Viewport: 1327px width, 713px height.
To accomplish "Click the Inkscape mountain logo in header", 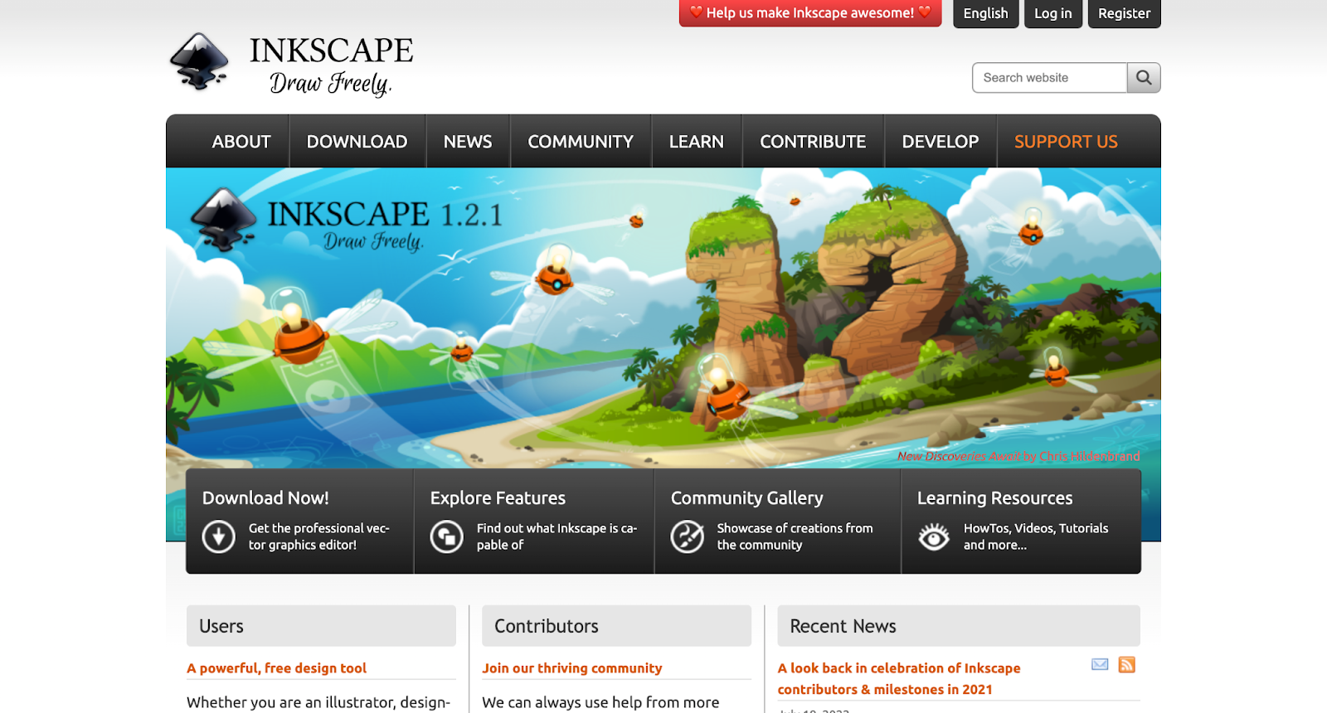I will pyautogui.click(x=199, y=61).
